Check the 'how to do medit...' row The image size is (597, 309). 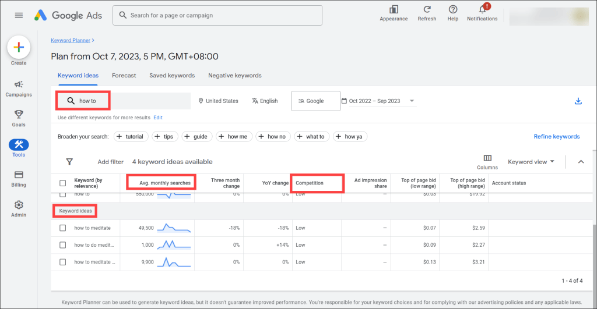63,245
